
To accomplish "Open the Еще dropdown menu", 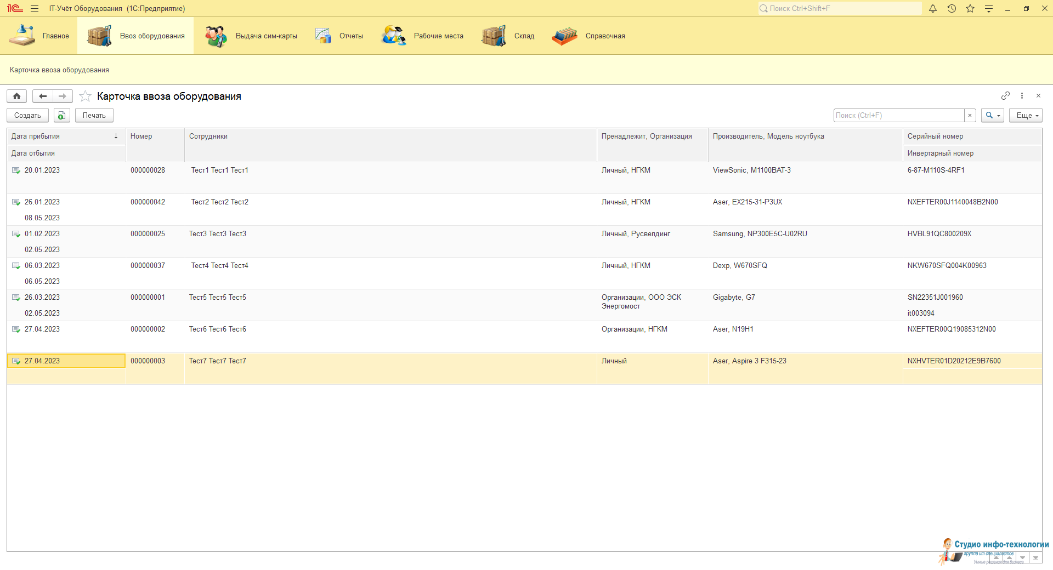I will [x=1025, y=116].
